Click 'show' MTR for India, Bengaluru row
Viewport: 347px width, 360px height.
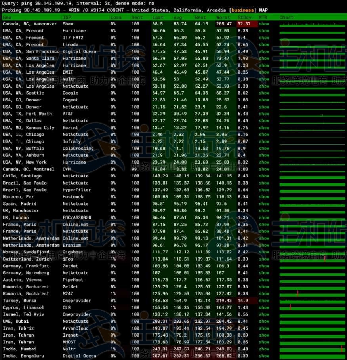tap(264, 356)
